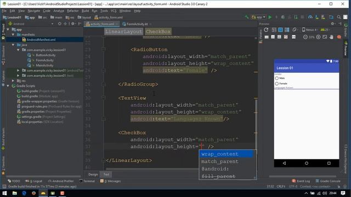The height and width of the screenshot is (197, 351).
Task: Switch to the Text tab
Action: click(106, 175)
